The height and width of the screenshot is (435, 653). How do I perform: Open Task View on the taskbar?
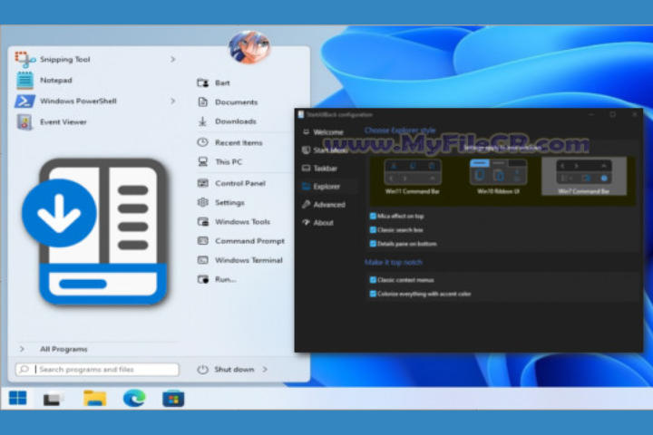tap(54, 399)
